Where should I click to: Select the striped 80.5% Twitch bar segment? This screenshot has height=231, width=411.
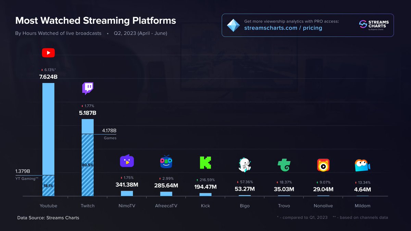pyautogui.click(x=88, y=164)
